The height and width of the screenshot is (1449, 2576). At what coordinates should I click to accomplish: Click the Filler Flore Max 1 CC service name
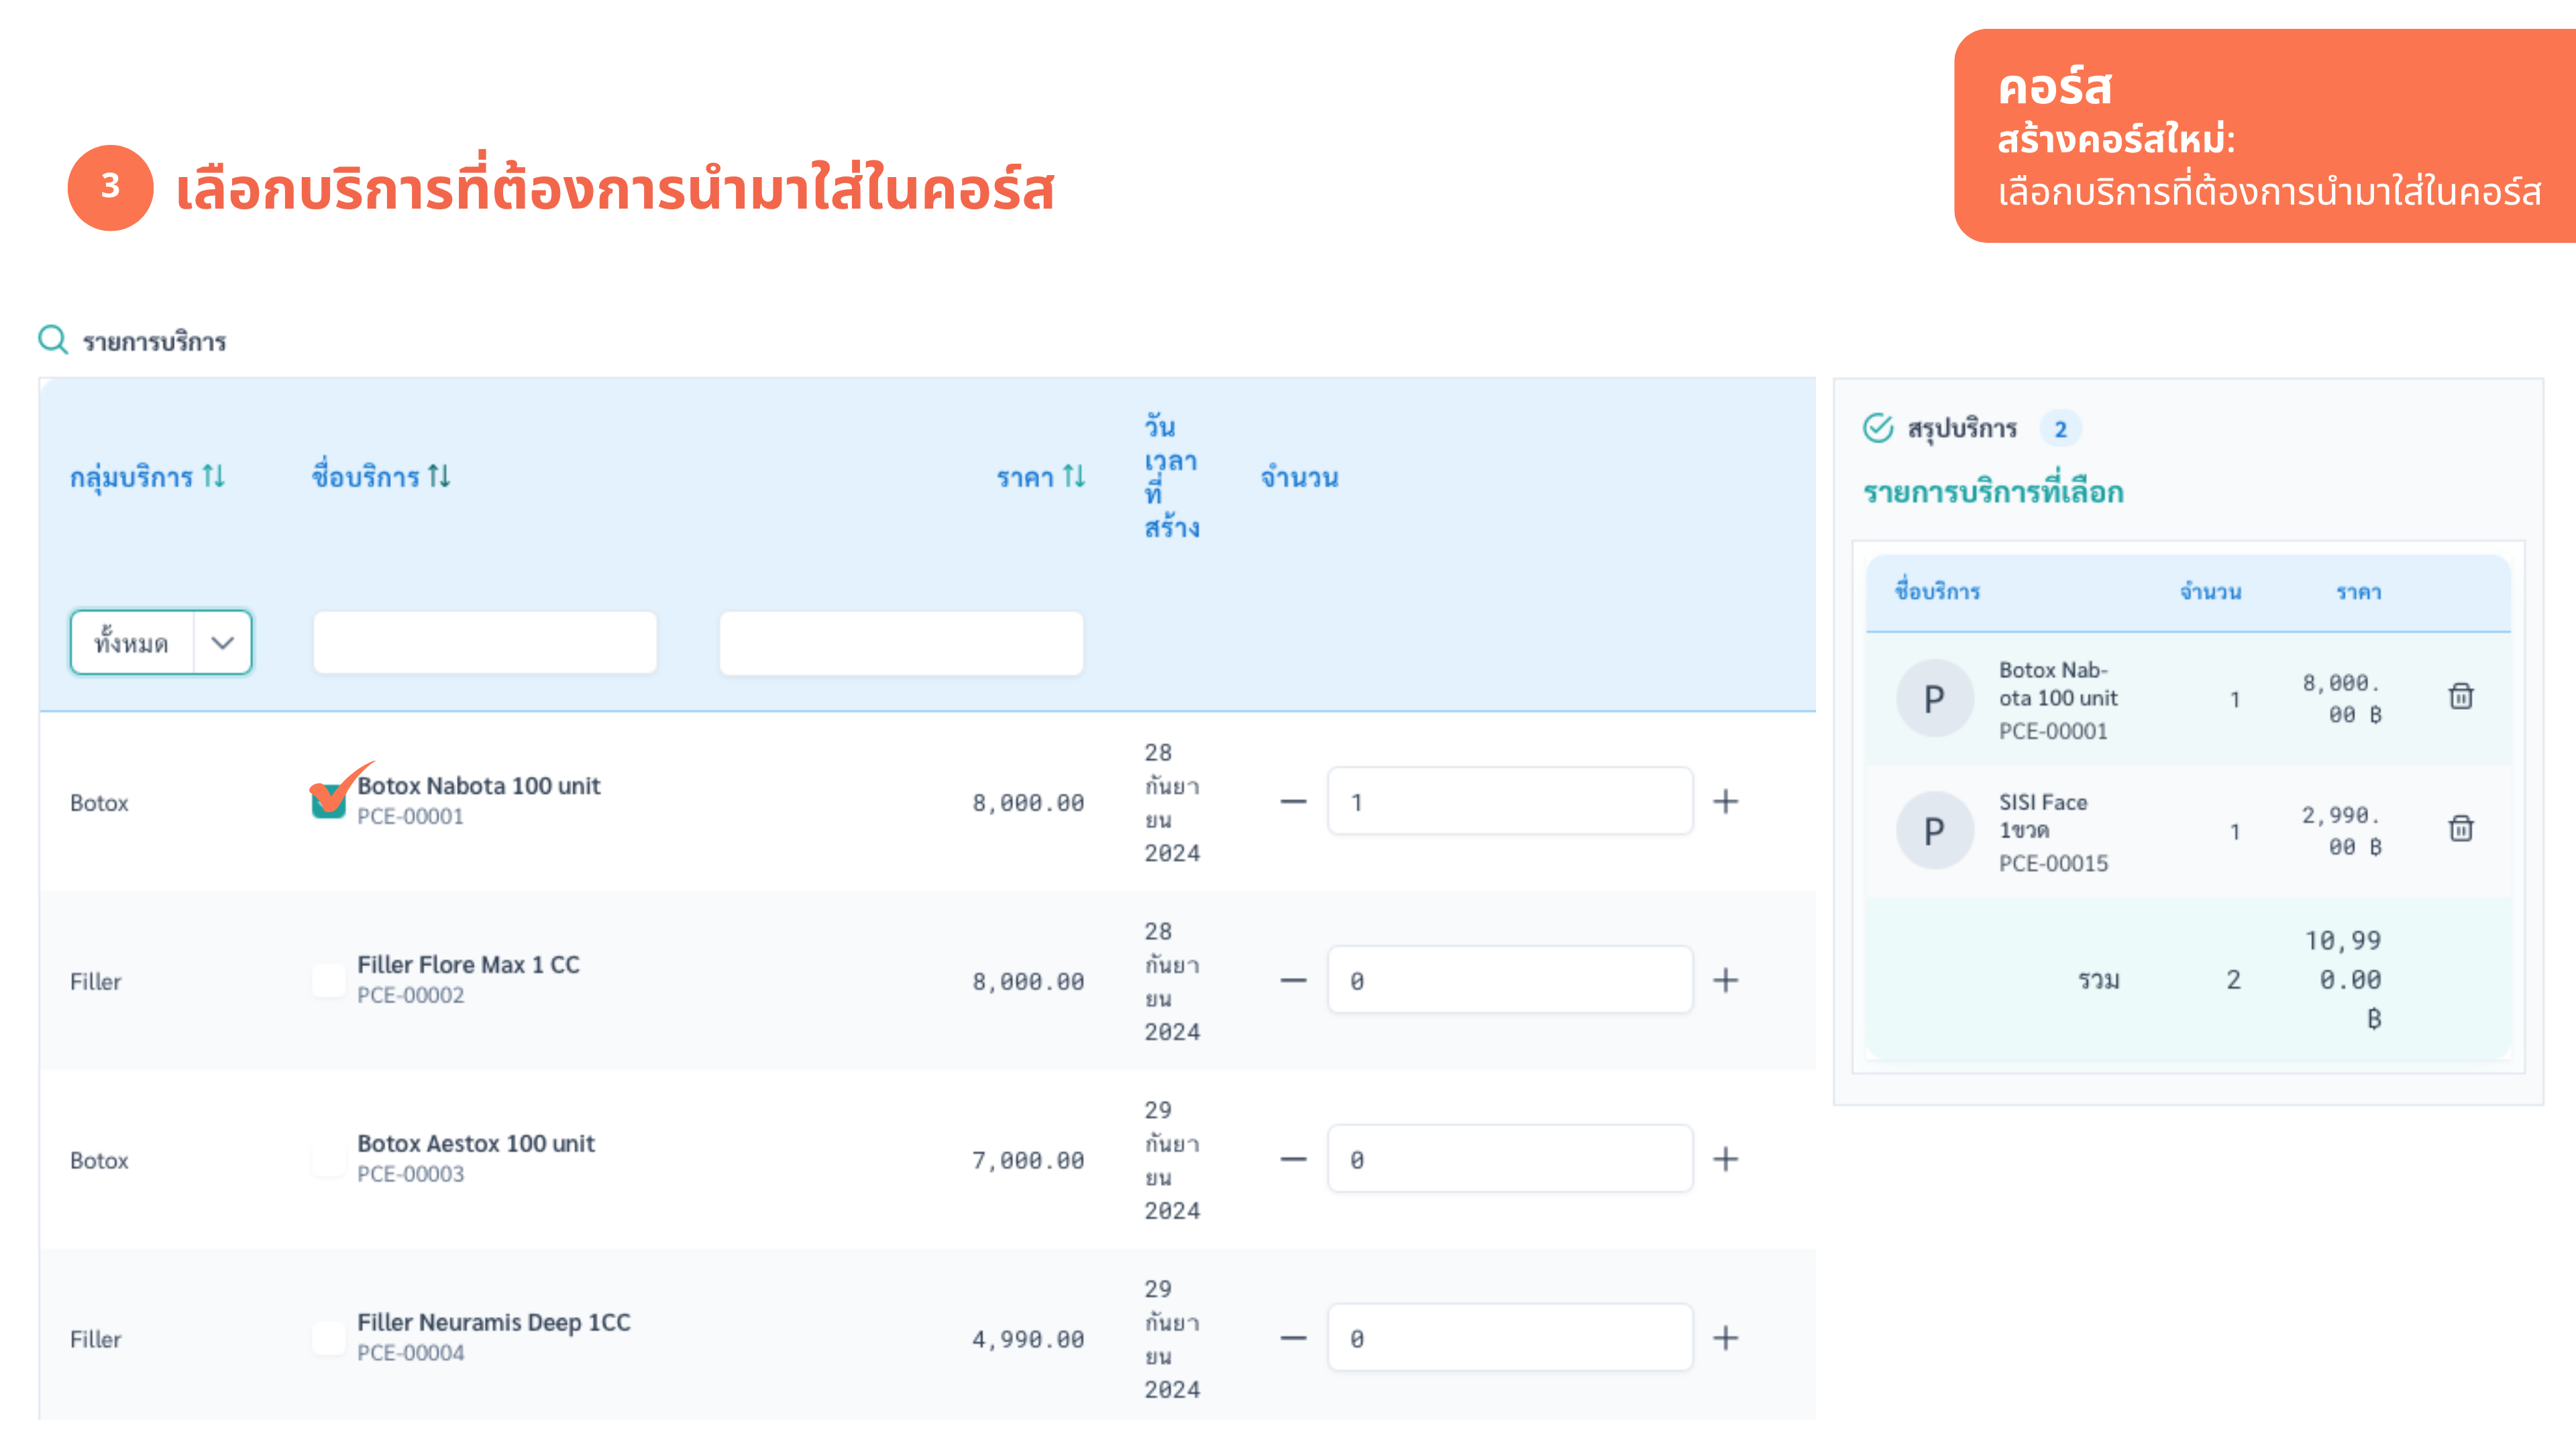tap(468, 965)
